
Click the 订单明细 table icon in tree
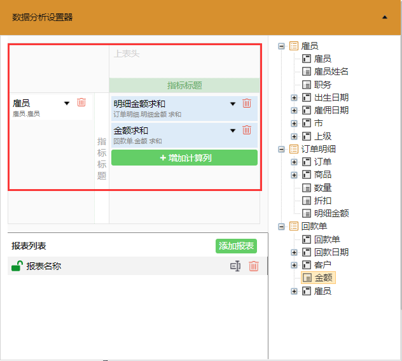pos(294,149)
